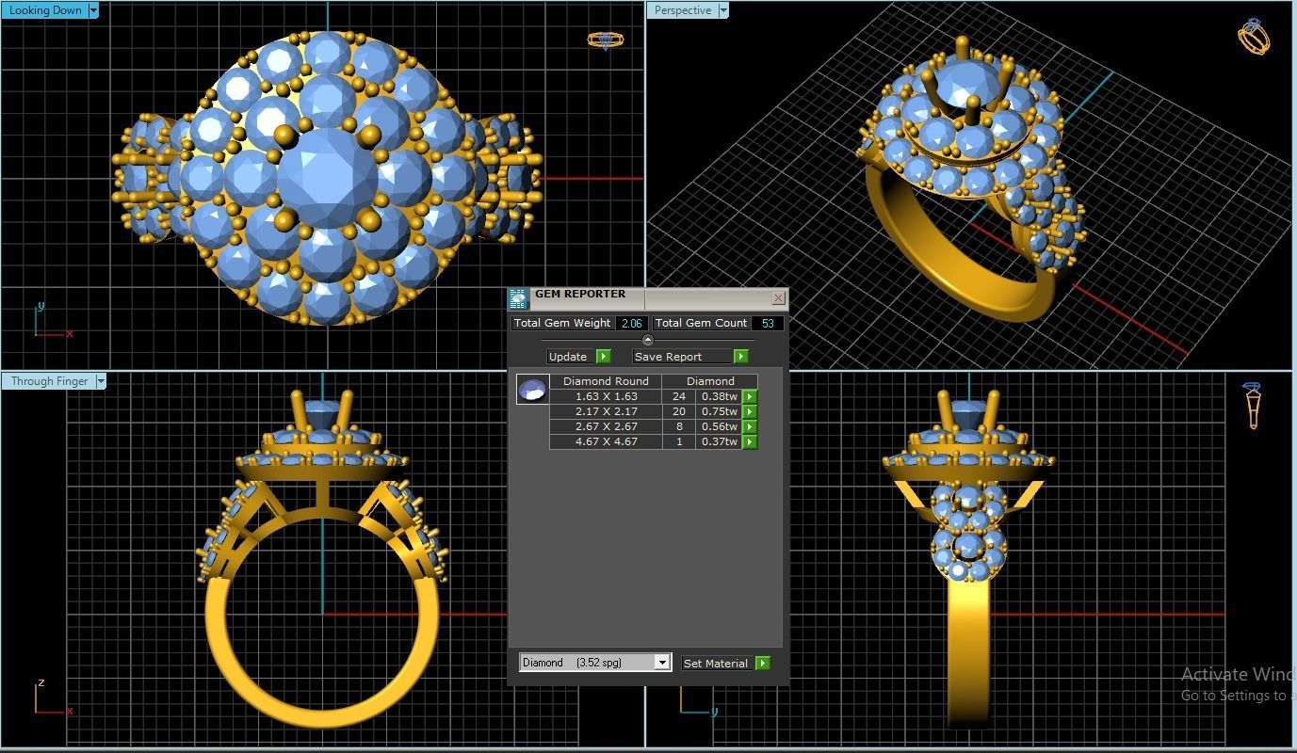Click the gem count cell showing 8

pyautogui.click(x=678, y=426)
